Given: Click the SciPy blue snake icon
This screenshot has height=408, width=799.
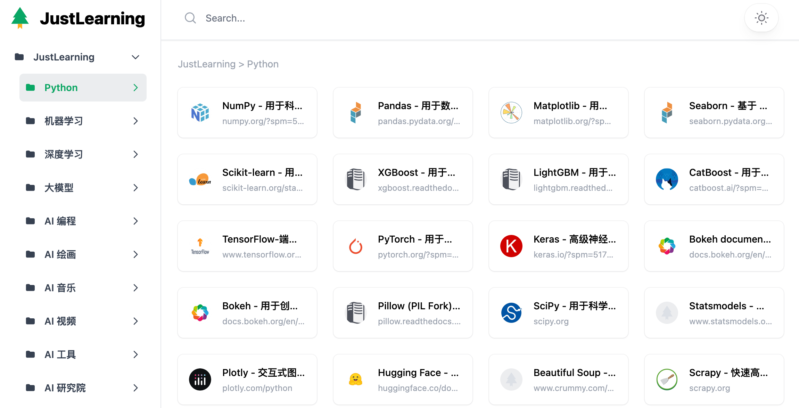Looking at the screenshot, I should [511, 313].
